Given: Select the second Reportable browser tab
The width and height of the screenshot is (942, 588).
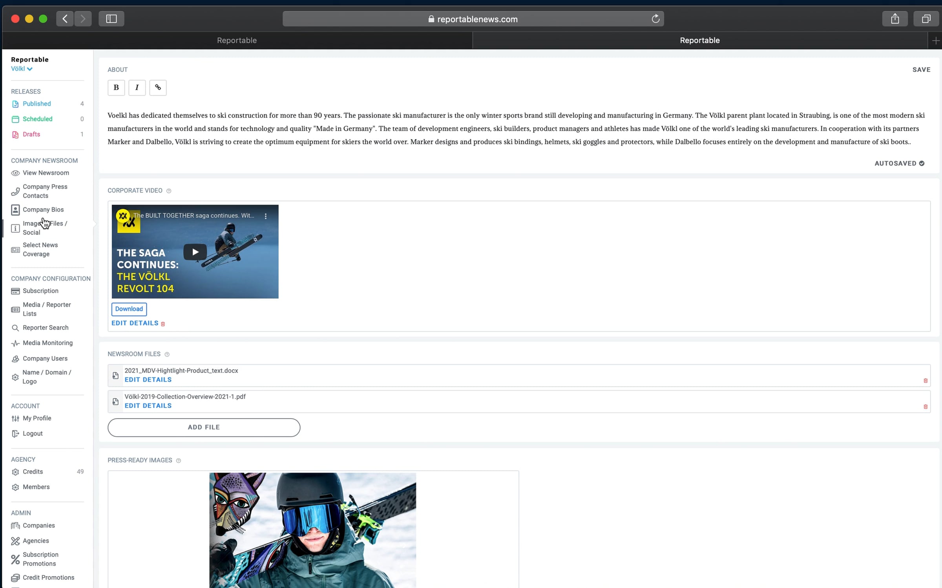Looking at the screenshot, I should point(700,40).
